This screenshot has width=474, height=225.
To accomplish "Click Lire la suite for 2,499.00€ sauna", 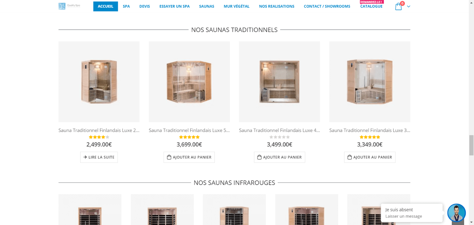I will pos(99,157).
